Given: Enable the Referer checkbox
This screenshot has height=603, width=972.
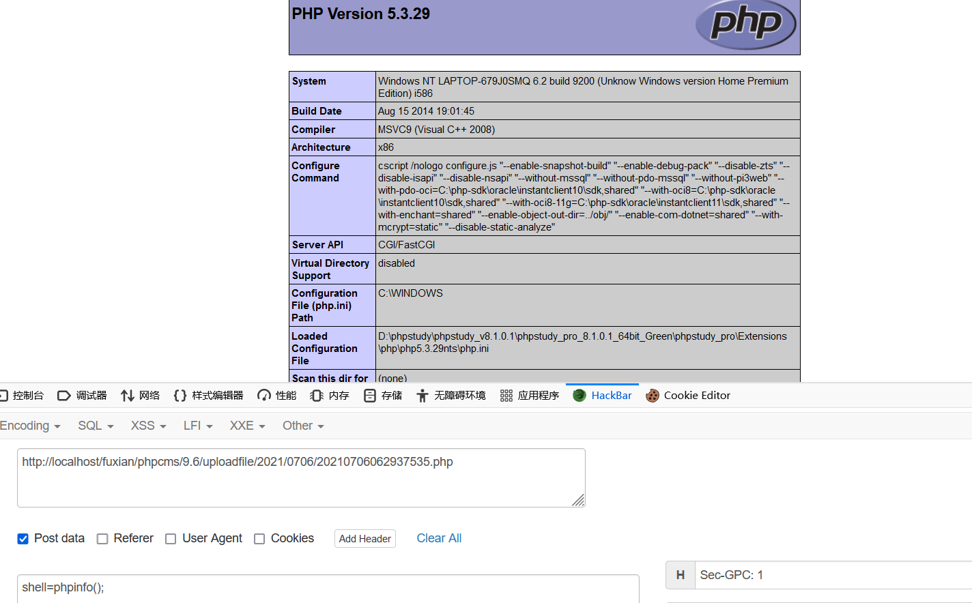Looking at the screenshot, I should coord(102,539).
